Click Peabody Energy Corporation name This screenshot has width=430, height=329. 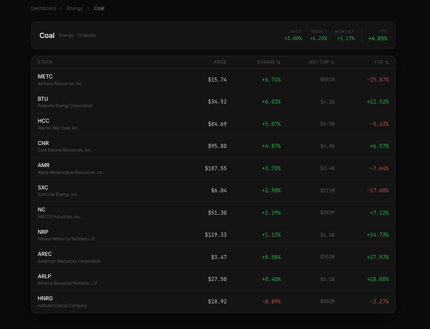click(x=65, y=106)
